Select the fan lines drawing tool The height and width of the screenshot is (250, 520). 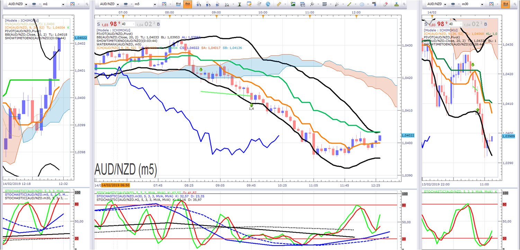pos(337,4)
